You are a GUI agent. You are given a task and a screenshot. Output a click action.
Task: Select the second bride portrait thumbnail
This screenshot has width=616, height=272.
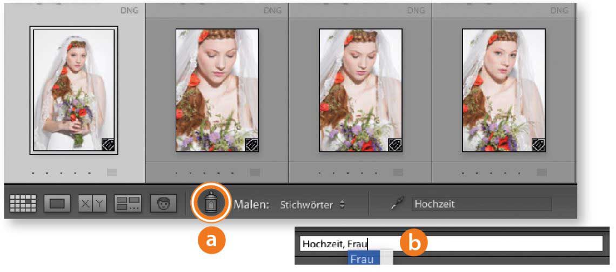217,90
